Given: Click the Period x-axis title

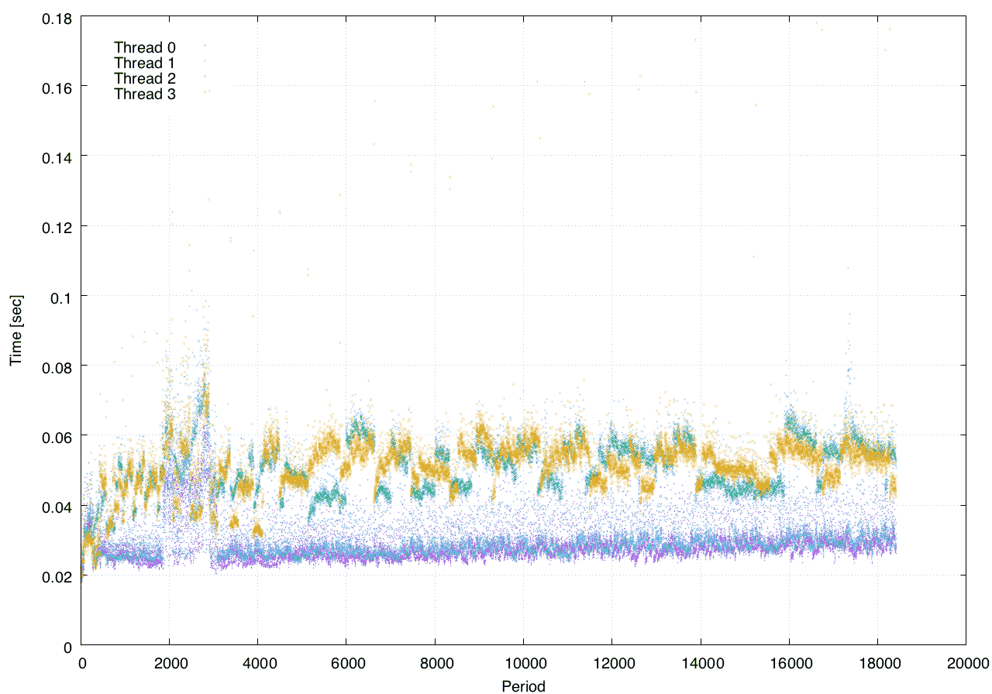Looking at the screenshot, I should click(523, 685).
